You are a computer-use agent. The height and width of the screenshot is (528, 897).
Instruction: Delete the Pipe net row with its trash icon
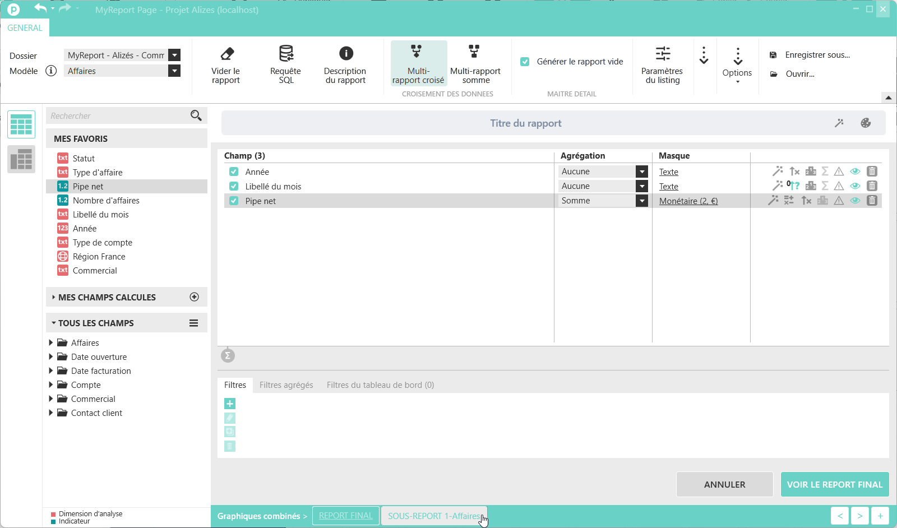(872, 201)
